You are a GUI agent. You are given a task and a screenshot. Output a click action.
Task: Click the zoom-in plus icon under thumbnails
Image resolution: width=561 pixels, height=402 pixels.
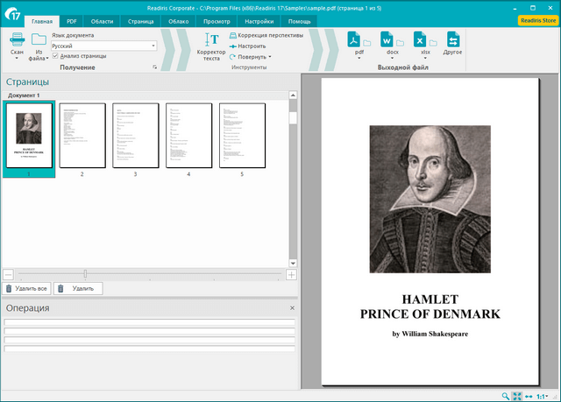[x=291, y=274]
